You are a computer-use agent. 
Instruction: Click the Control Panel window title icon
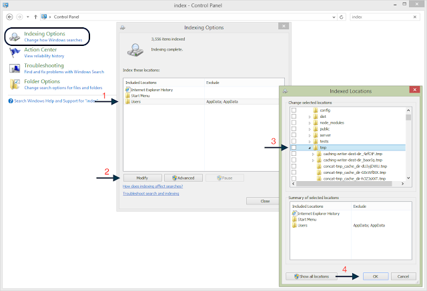[5, 5]
